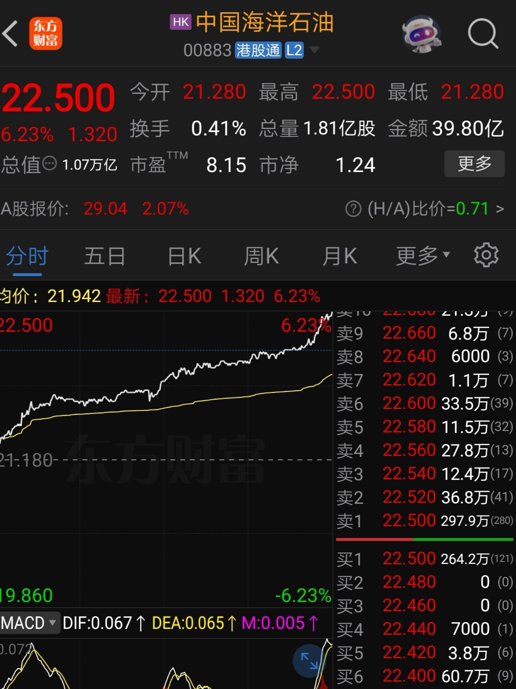Select the 卖7 22.620 order row

point(425,380)
